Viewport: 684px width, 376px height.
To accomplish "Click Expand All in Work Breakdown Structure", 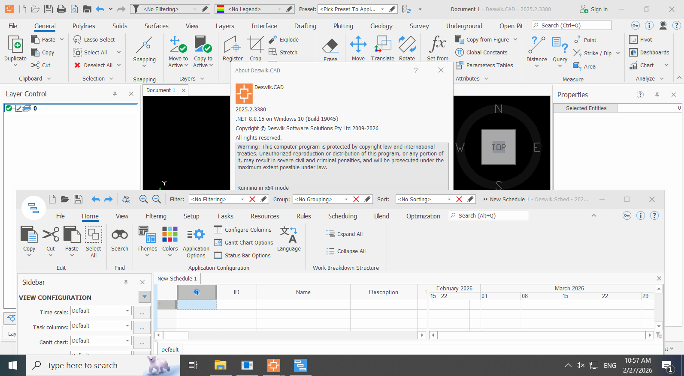I will coord(345,234).
